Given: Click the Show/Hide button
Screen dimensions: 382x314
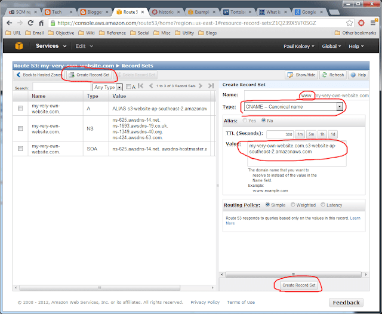Looking at the screenshot, I should click(x=301, y=75).
